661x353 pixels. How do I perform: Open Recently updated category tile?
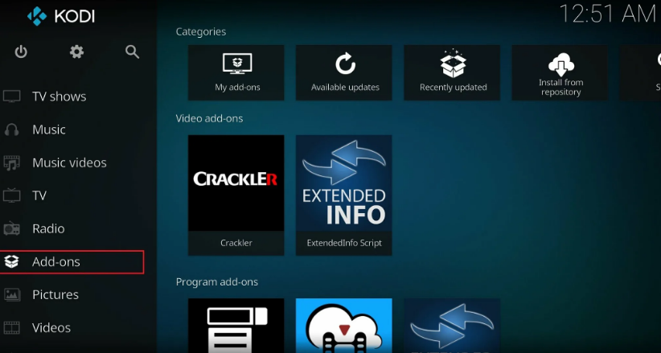point(452,73)
